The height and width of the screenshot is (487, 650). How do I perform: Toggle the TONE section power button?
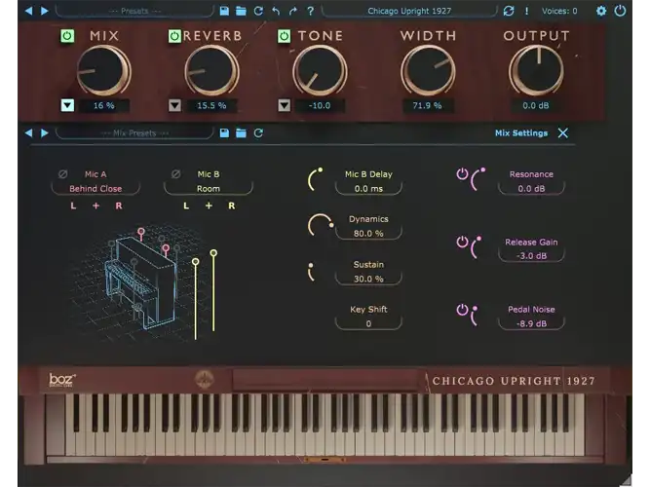click(x=284, y=36)
